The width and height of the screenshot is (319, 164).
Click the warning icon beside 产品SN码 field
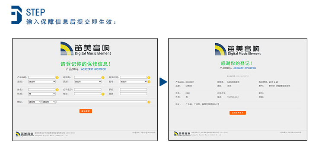(x=57, y=77)
